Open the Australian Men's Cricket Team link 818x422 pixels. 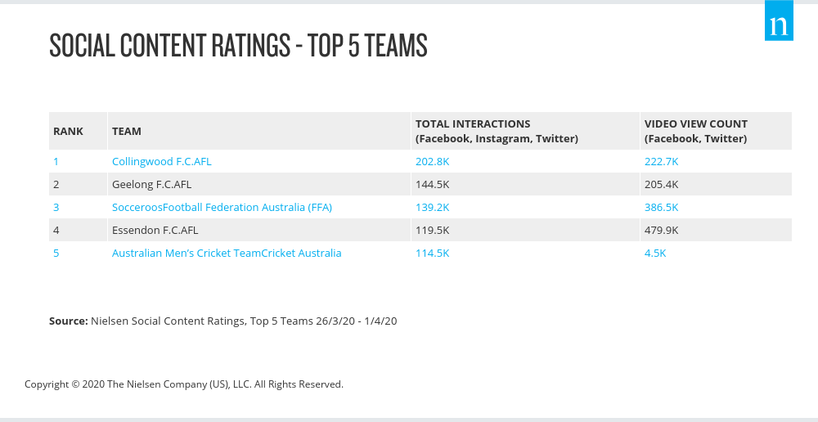pyautogui.click(x=227, y=253)
